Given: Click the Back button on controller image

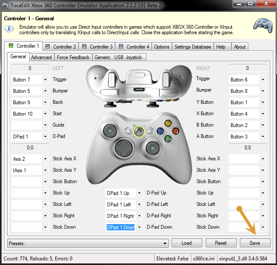Looking at the screenshot, I should tap(129, 131).
